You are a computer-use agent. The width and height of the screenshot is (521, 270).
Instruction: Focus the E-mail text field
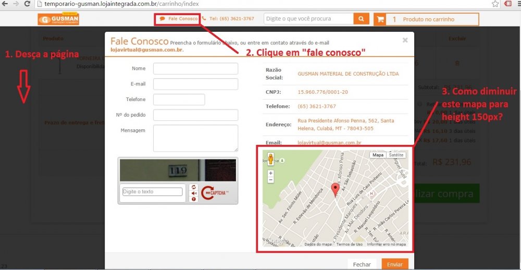pyautogui.click(x=195, y=84)
